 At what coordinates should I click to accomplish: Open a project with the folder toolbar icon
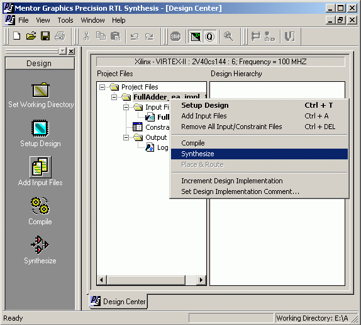click(31, 36)
